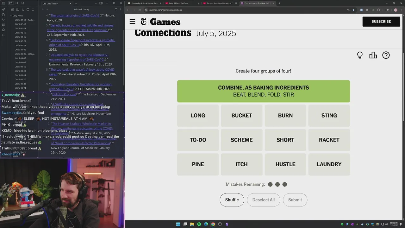
Task: Open browser profile avatar
Action: [396, 10]
